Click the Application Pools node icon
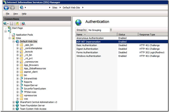Image resolution: width=169 pixels, height=112 pixels. click(x=13, y=35)
